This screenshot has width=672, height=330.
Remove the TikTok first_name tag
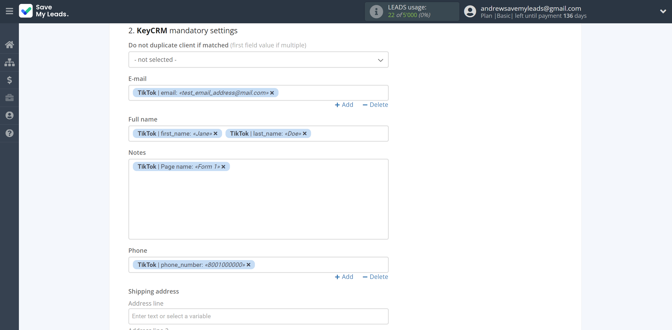[x=216, y=134]
